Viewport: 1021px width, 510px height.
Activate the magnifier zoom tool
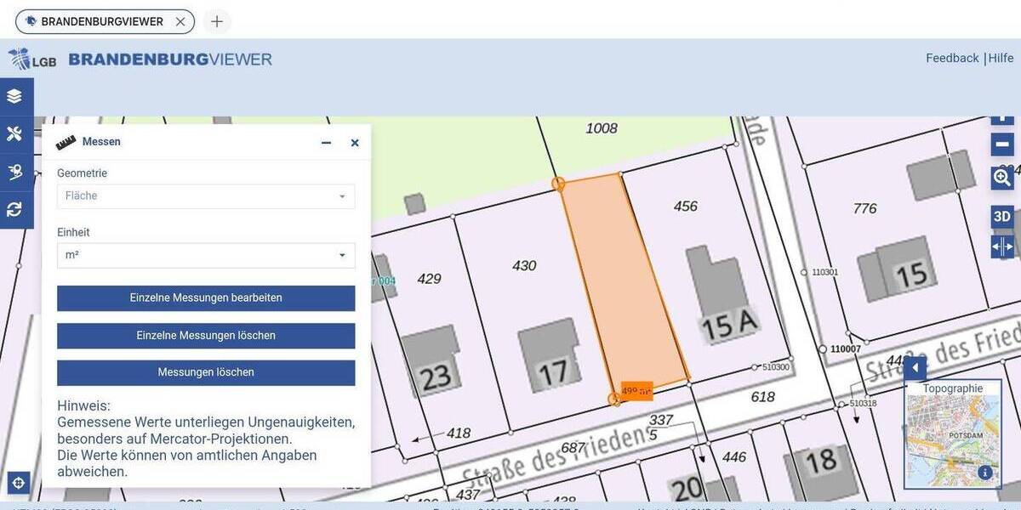(x=1002, y=178)
